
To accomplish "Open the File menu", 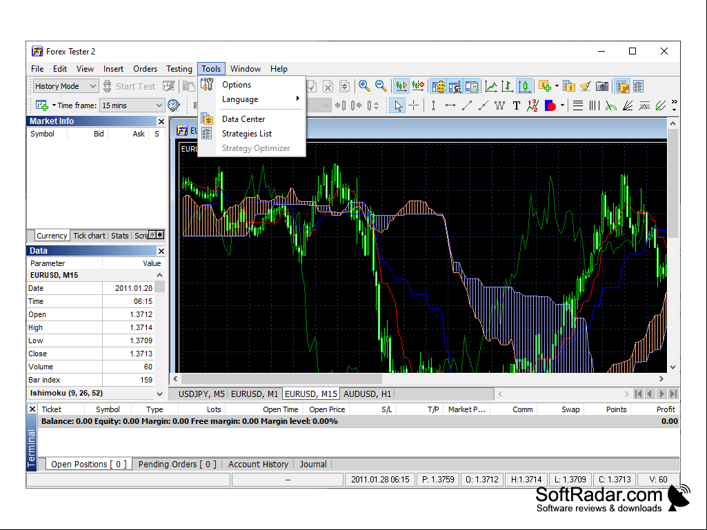I will coord(37,69).
